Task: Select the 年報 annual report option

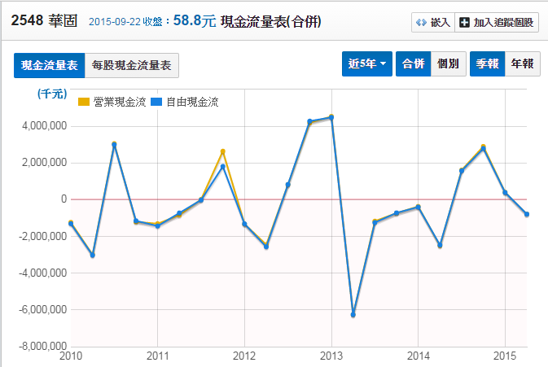Action: (523, 63)
